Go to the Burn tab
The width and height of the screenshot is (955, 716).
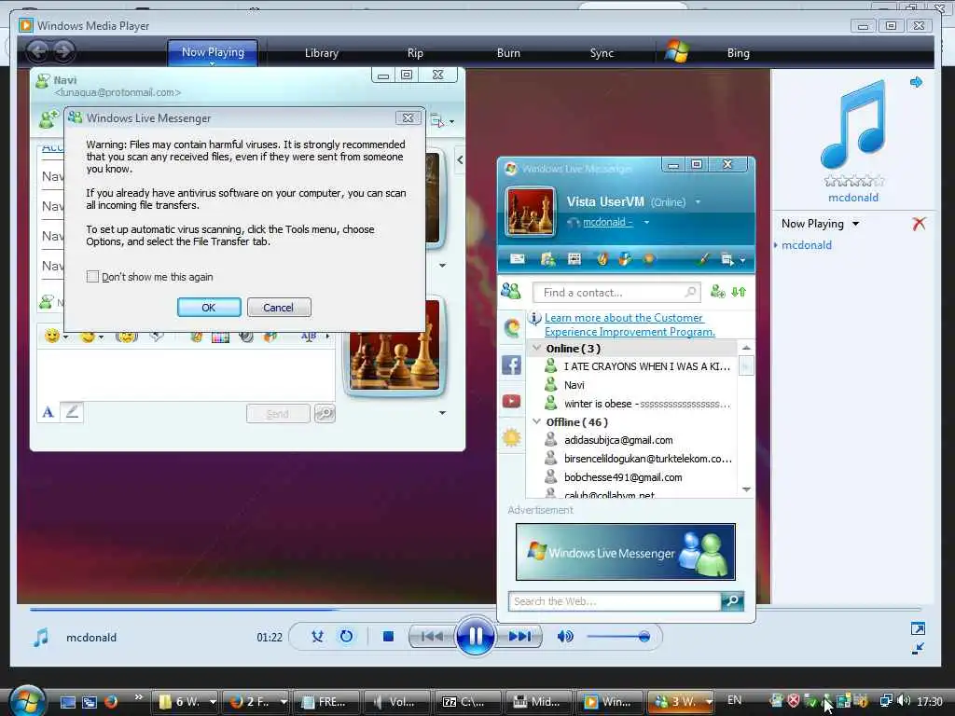tap(508, 53)
